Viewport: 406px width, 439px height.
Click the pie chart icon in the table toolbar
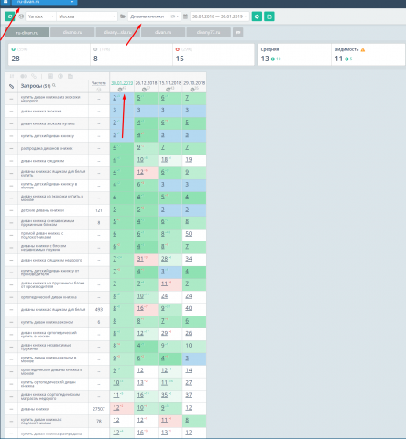pyautogui.click(x=60, y=76)
